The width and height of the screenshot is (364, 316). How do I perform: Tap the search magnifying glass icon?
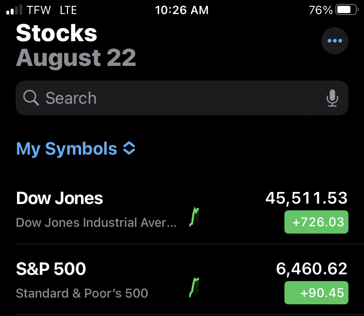click(31, 98)
